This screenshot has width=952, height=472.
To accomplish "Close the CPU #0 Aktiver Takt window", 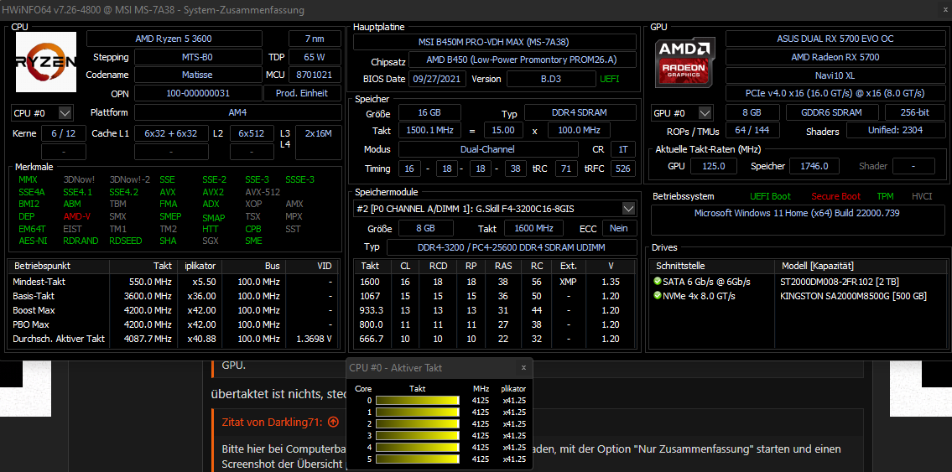I will (523, 367).
